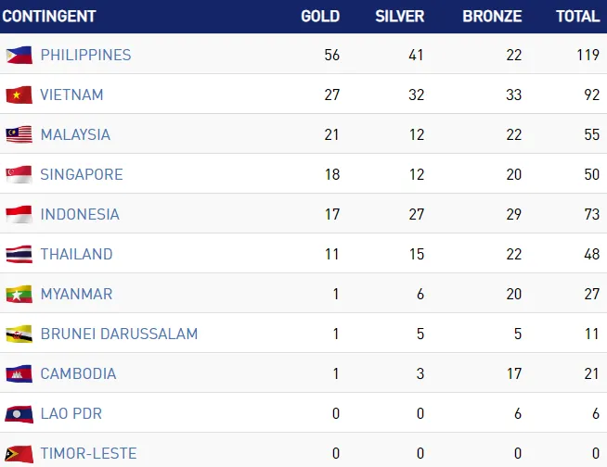Click the GOLD column header

click(320, 16)
